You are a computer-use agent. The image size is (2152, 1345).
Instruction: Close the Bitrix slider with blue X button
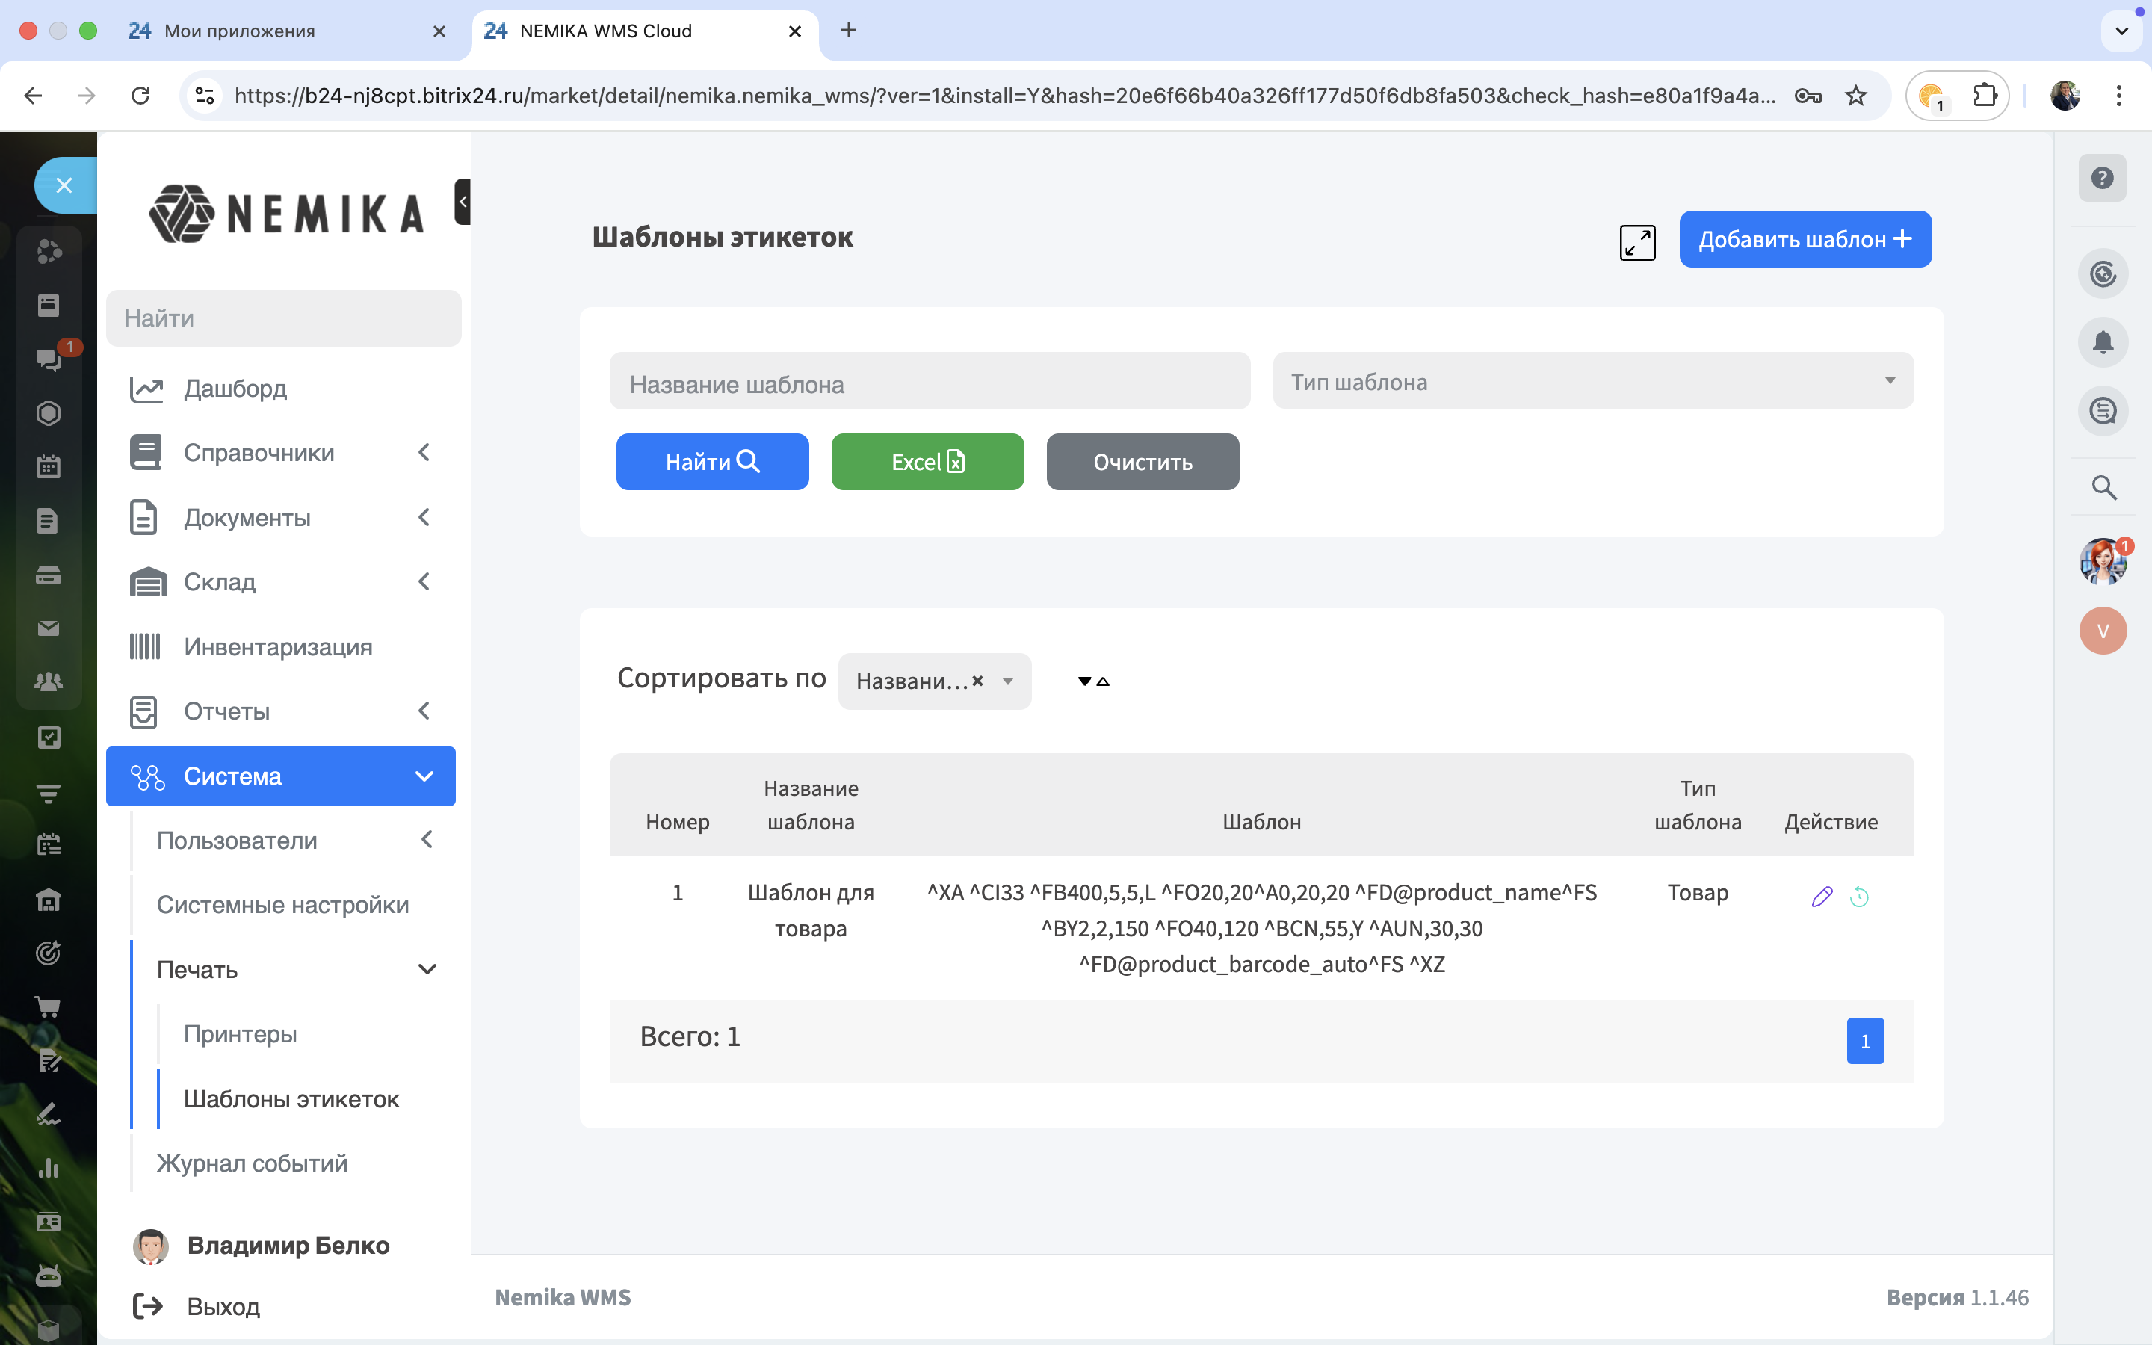pos(64,185)
